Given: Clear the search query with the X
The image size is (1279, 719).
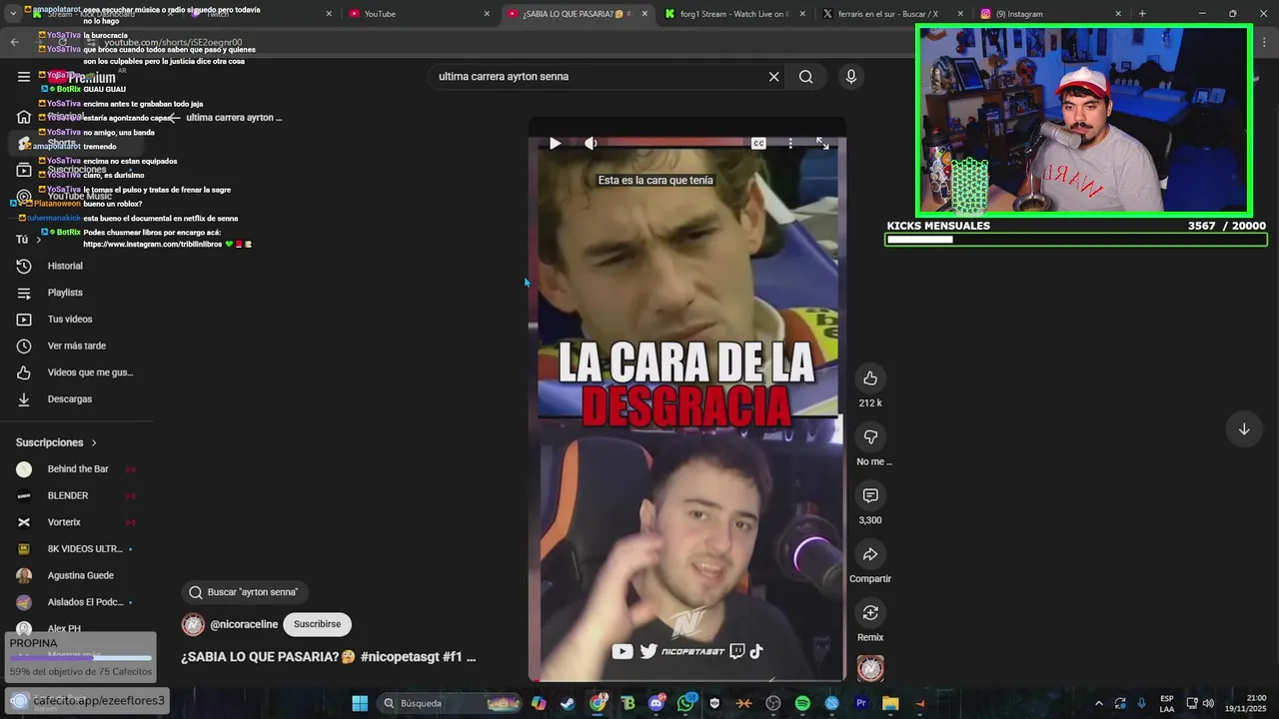Looking at the screenshot, I should (773, 77).
